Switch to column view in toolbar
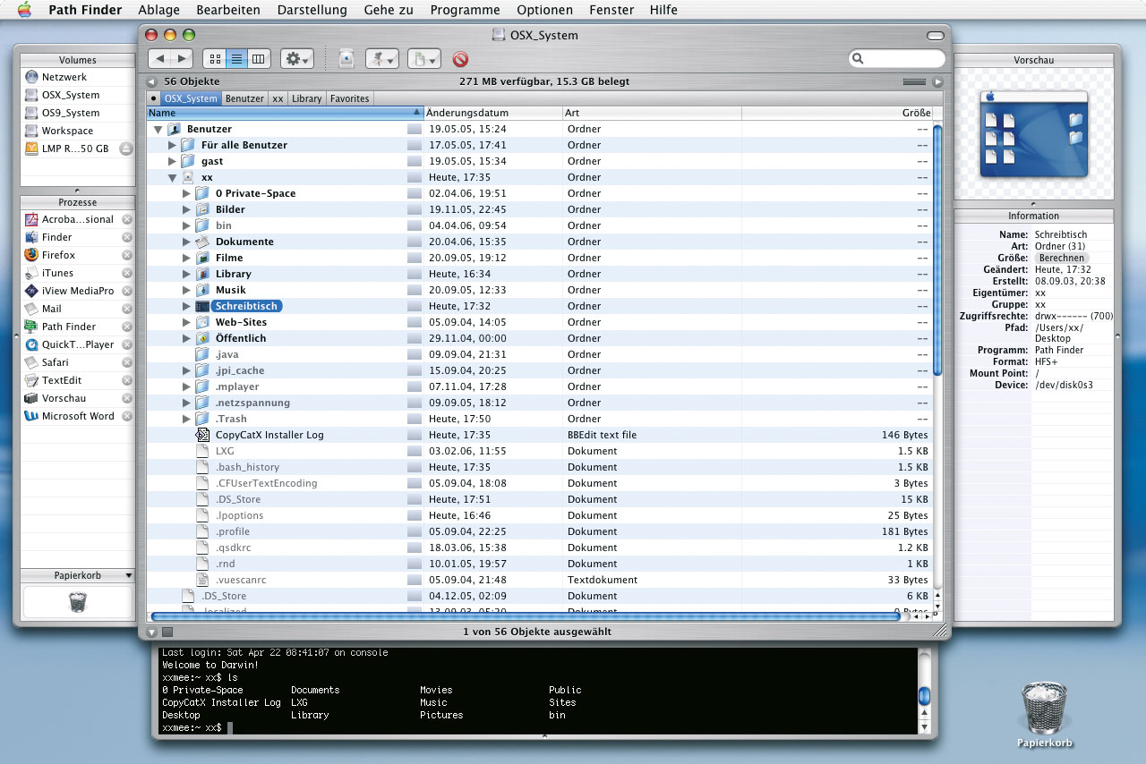 click(259, 59)
